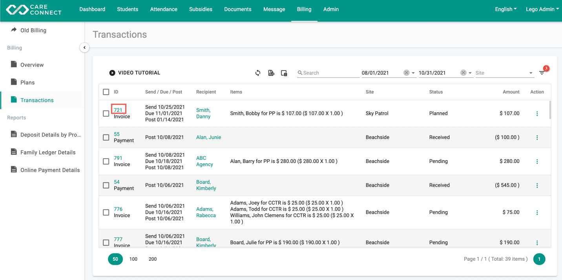The height and width of the screenshot is (280, 562).
Task: Open the Dashboard menu
Action: click(92, 9)
